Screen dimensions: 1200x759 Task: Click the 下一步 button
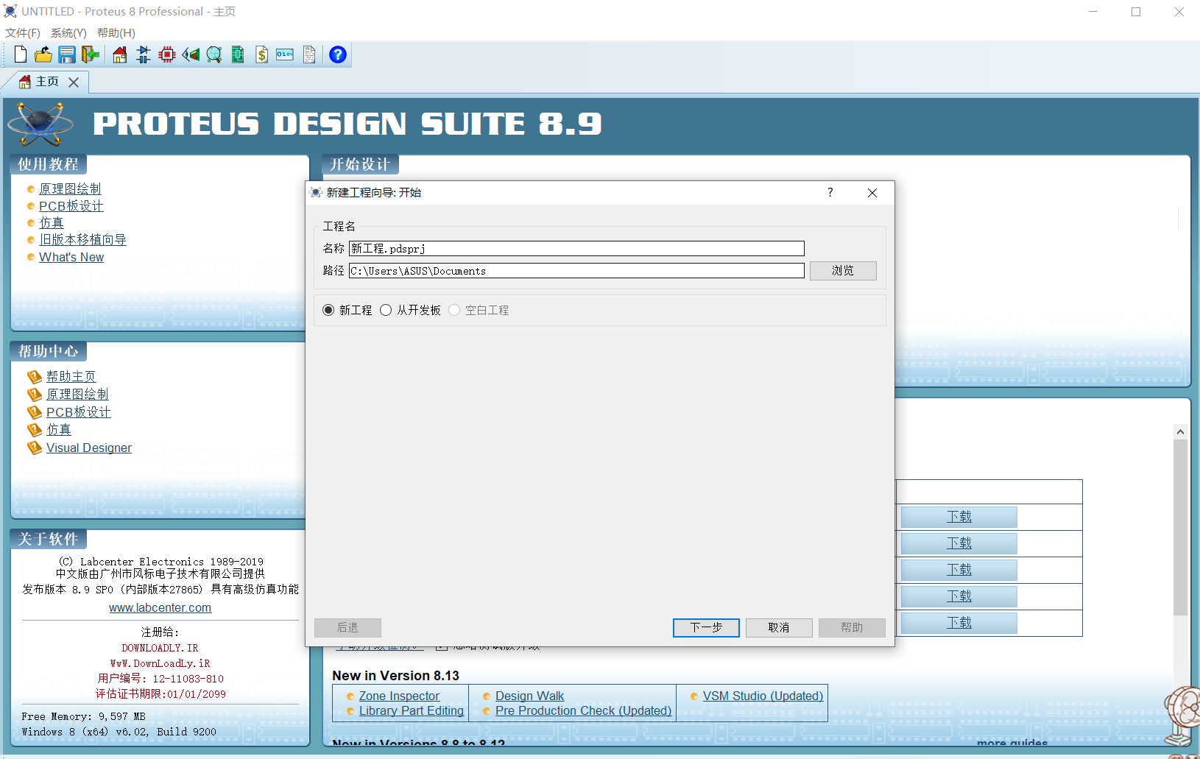pyautogui.click(x=706, y=627)
